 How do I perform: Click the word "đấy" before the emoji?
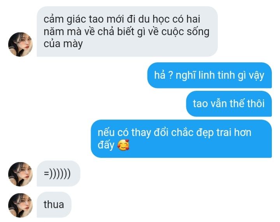pos(106,145)
